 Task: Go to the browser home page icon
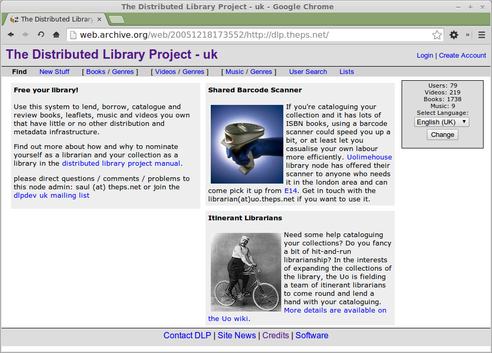56,35
